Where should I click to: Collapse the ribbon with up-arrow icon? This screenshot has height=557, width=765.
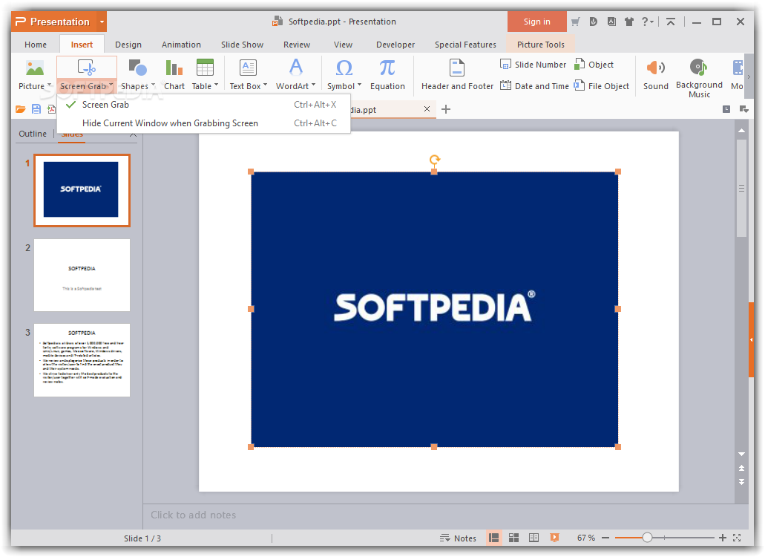tap(671, 22)
